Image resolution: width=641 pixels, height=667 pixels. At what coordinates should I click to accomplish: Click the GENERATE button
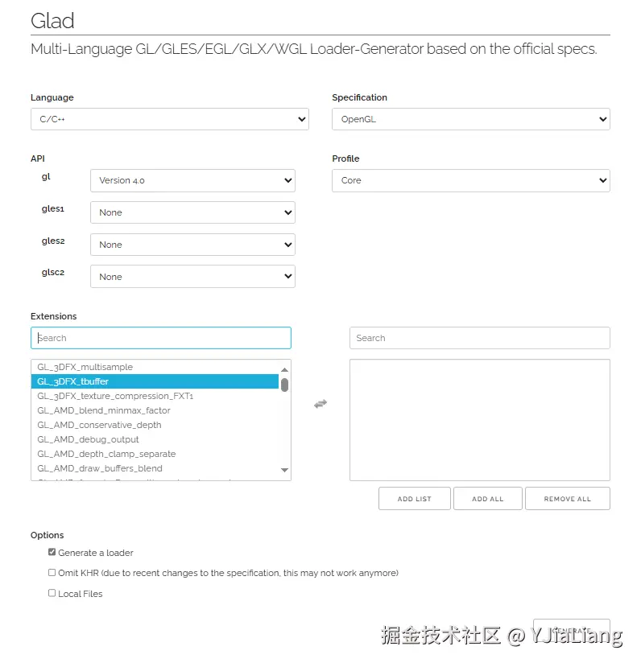(572, 631)
